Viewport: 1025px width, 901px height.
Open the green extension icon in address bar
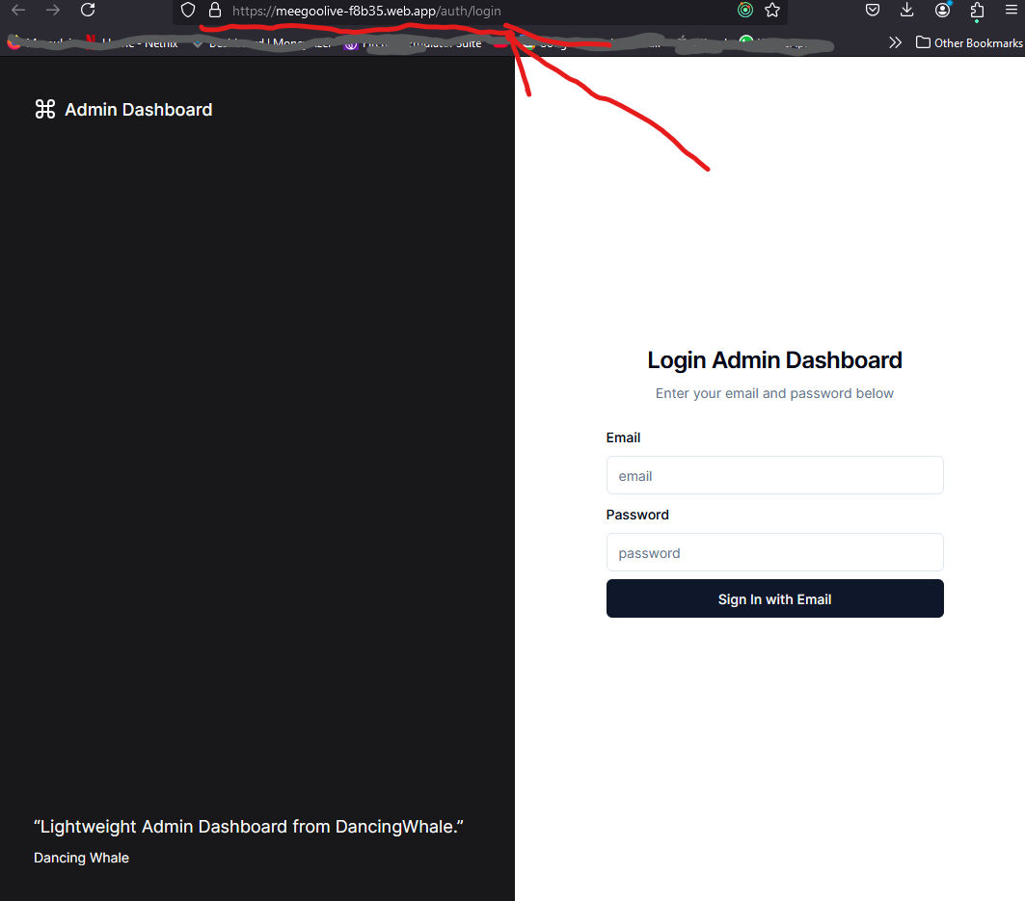pos(744,10)
